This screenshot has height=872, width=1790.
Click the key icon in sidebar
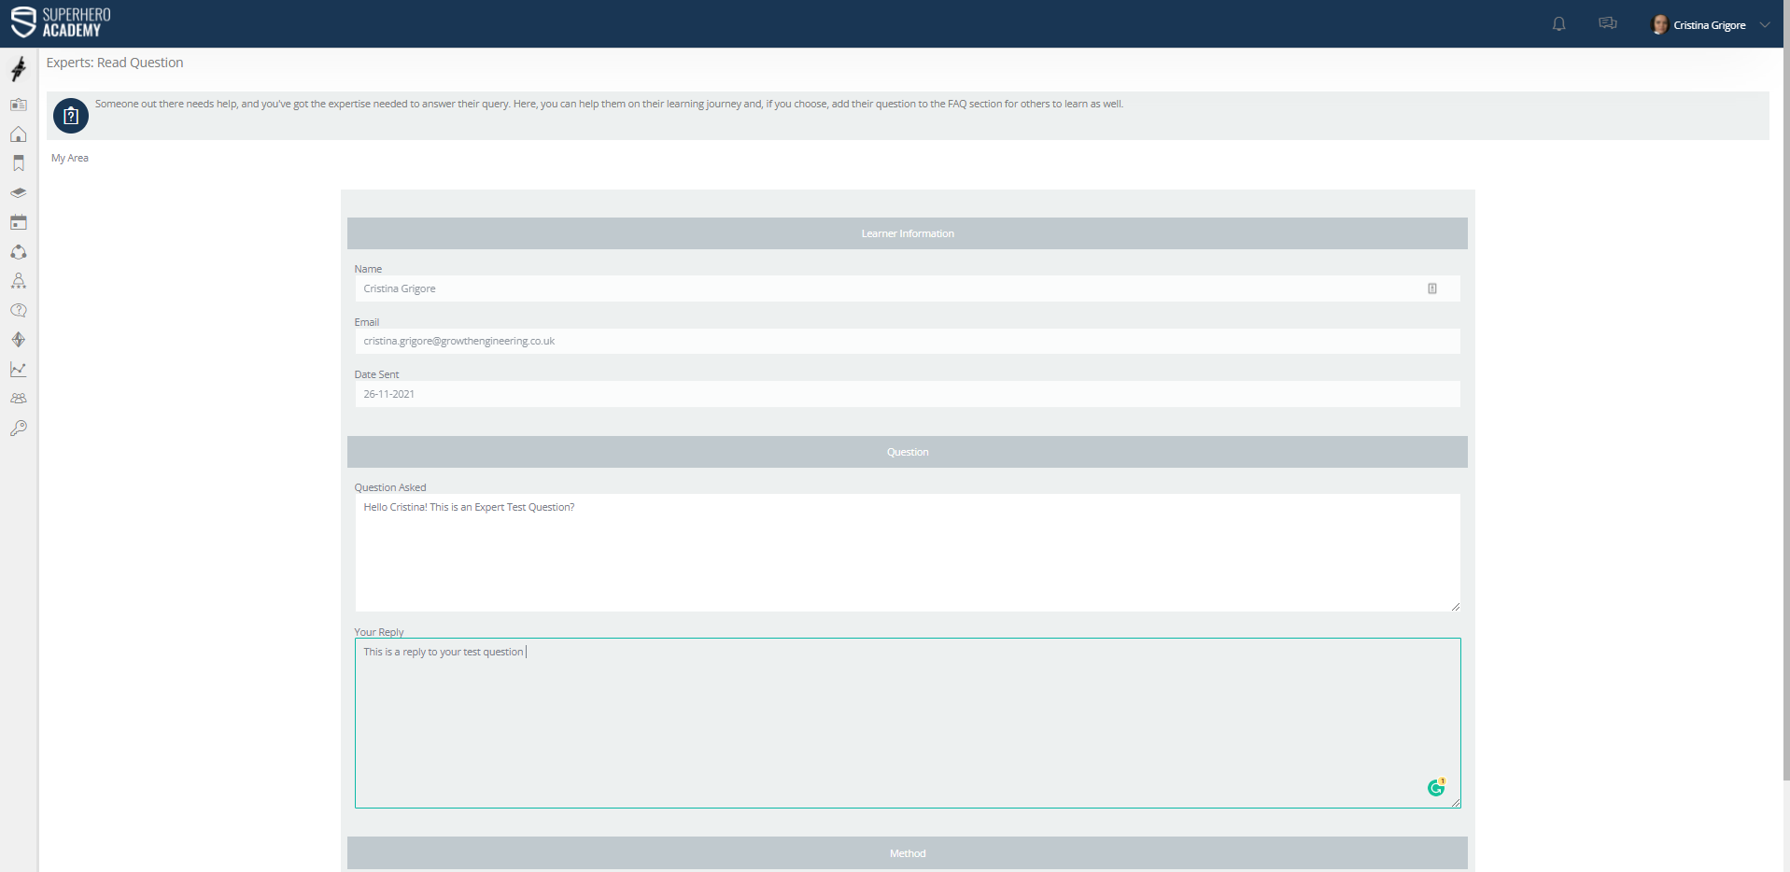pyautogui.click(x=18, y=429)
